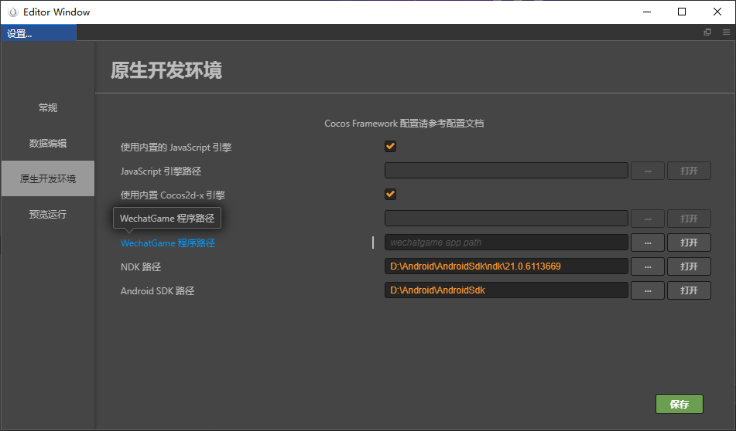Image resolution: width=736 pixels, height=431 pixels.
Task: Browse for WechatGame path with ... button
Action: 648,243
